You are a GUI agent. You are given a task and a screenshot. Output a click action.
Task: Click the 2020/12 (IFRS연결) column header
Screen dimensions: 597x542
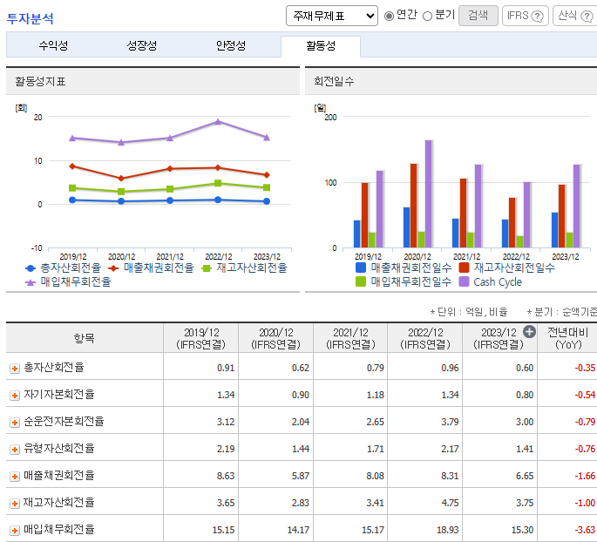coord(275,338)
